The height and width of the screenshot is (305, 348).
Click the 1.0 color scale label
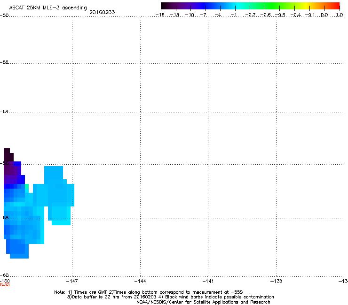point(340,15)
